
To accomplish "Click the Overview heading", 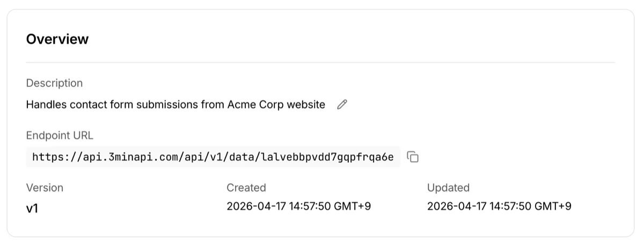I will pyautogui.click(x=57, y=39).
